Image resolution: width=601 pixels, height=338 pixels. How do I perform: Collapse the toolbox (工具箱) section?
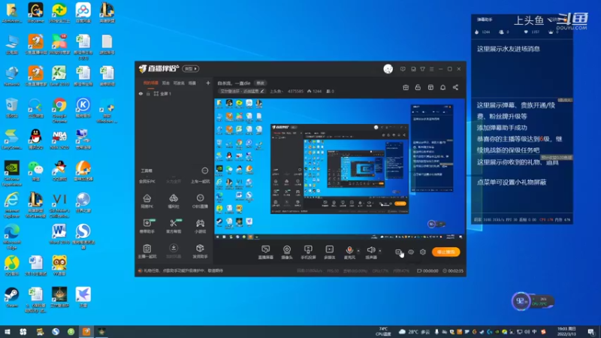tap(204, 171)
